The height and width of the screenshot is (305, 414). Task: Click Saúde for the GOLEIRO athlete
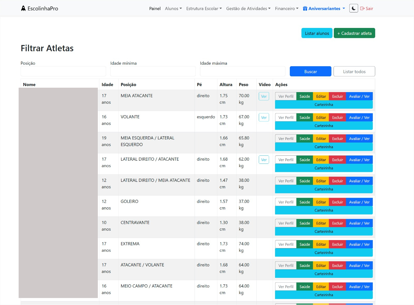305,202
